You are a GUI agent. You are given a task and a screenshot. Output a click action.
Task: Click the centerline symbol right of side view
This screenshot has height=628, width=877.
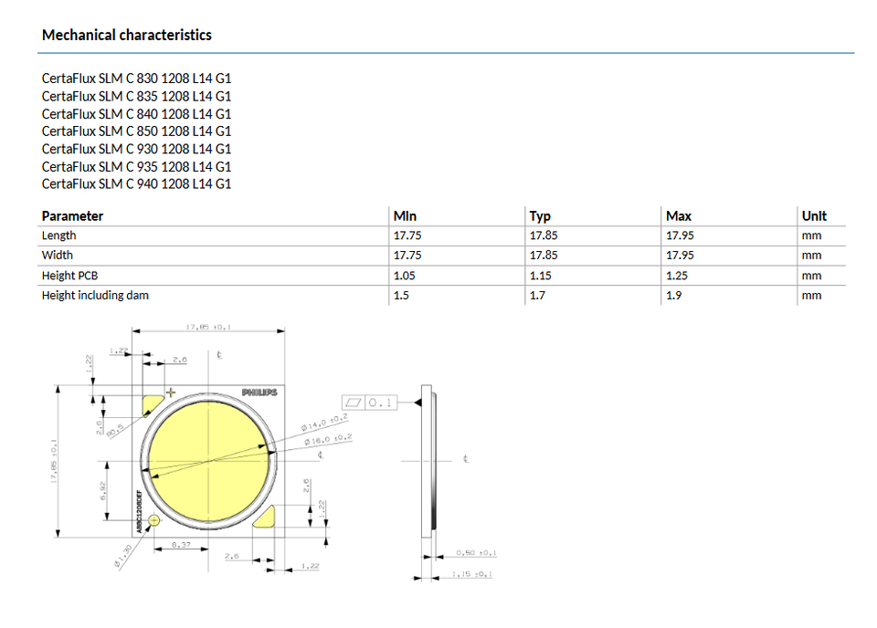(465, 459)
